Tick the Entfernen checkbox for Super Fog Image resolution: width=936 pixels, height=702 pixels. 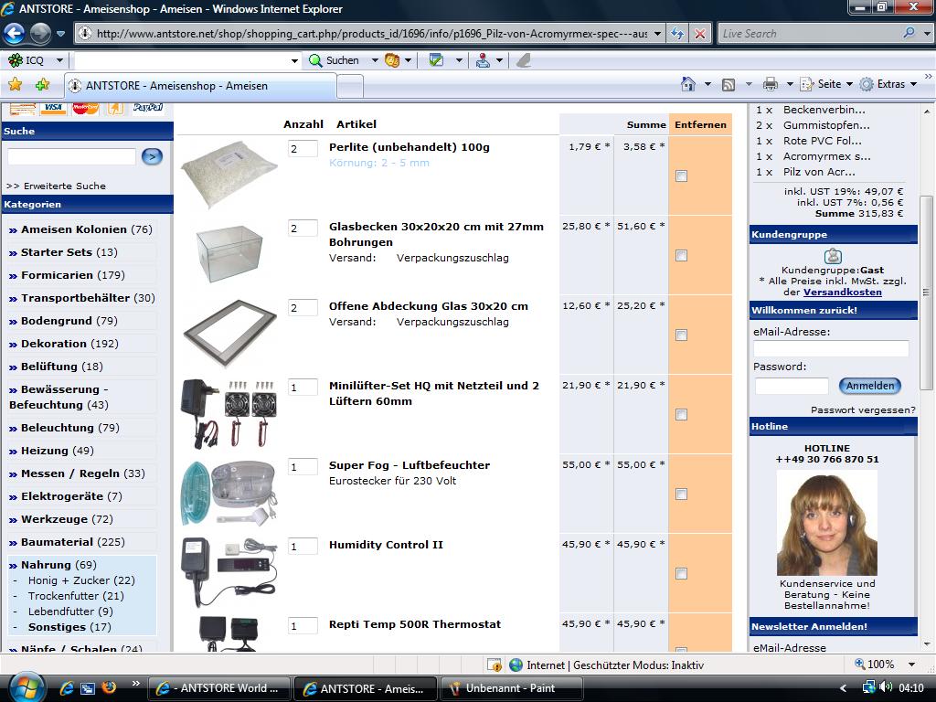[x=681, y=494]
